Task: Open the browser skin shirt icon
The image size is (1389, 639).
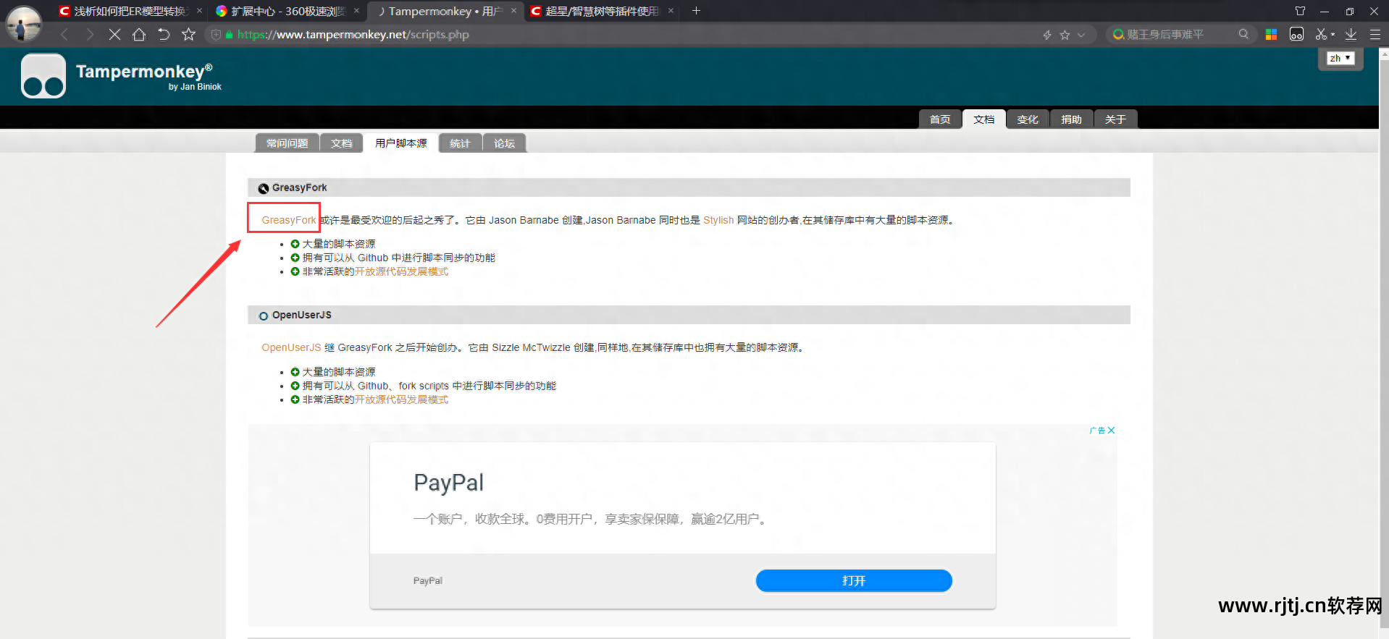Action: click(1300, 11)
